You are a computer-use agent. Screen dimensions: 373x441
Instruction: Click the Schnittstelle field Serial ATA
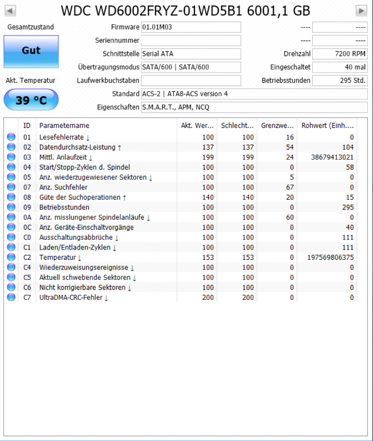pos(191,54)
